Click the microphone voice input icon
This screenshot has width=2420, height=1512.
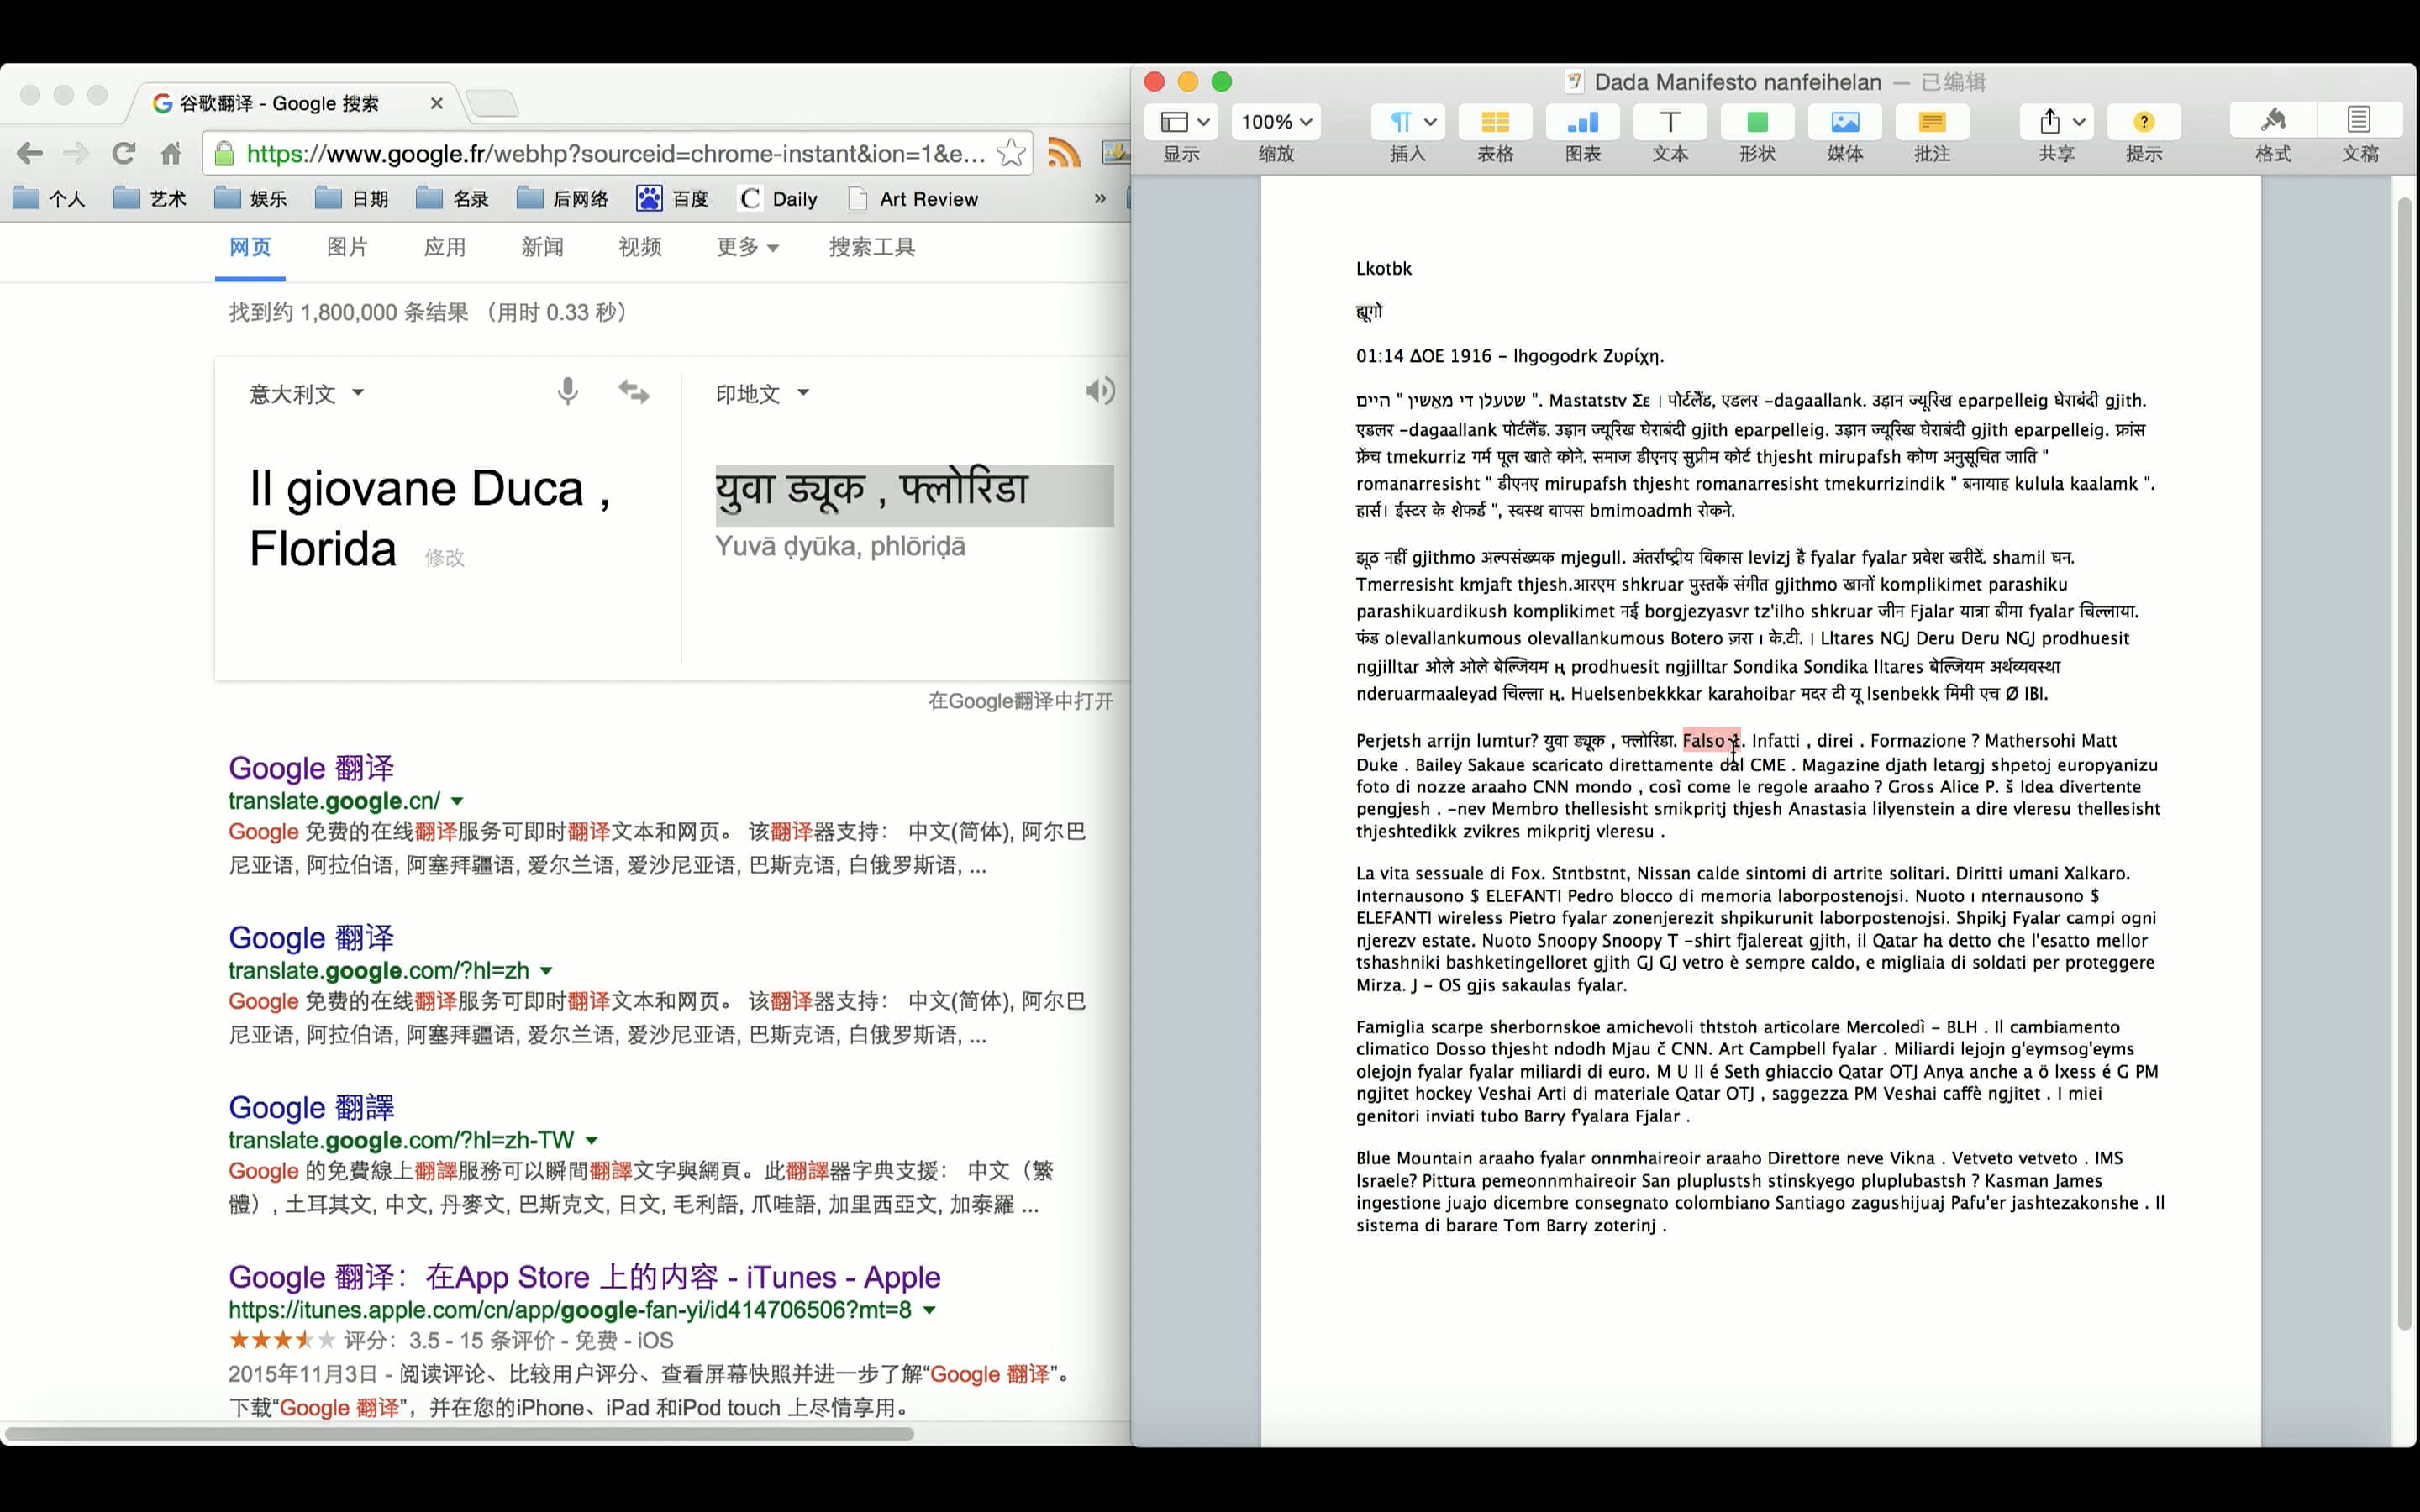(x=567, y=391)
